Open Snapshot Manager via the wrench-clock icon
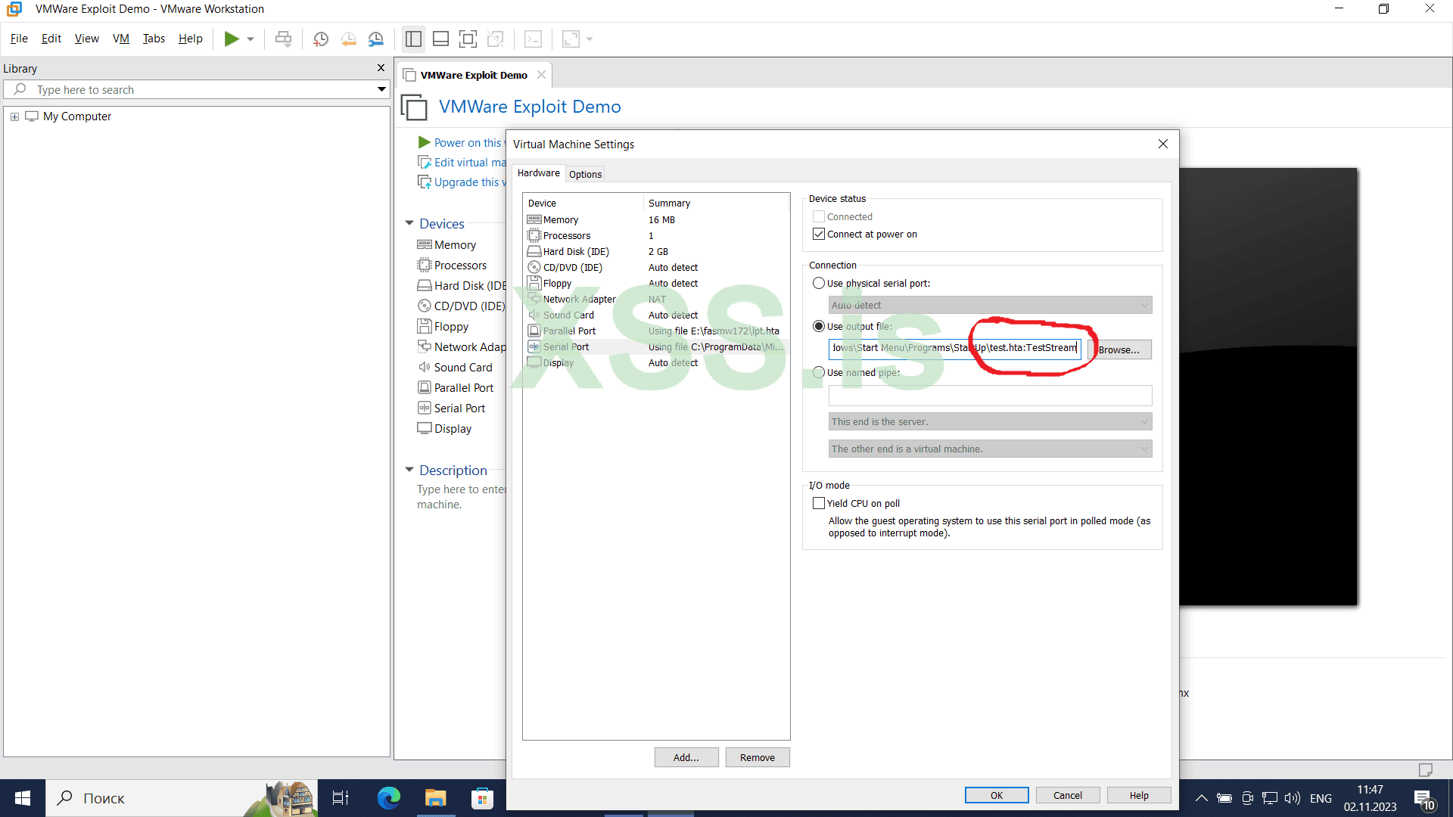This screenshot has height=817, width=1453. 375,39
